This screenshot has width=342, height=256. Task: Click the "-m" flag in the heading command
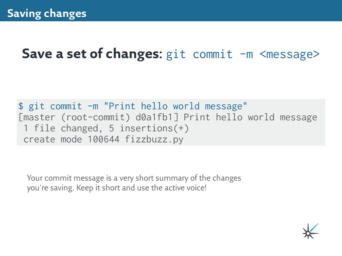[246, 54]
